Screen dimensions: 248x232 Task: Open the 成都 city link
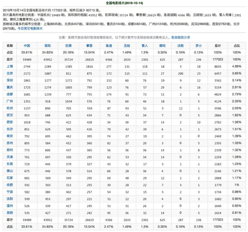click(10, 94)
